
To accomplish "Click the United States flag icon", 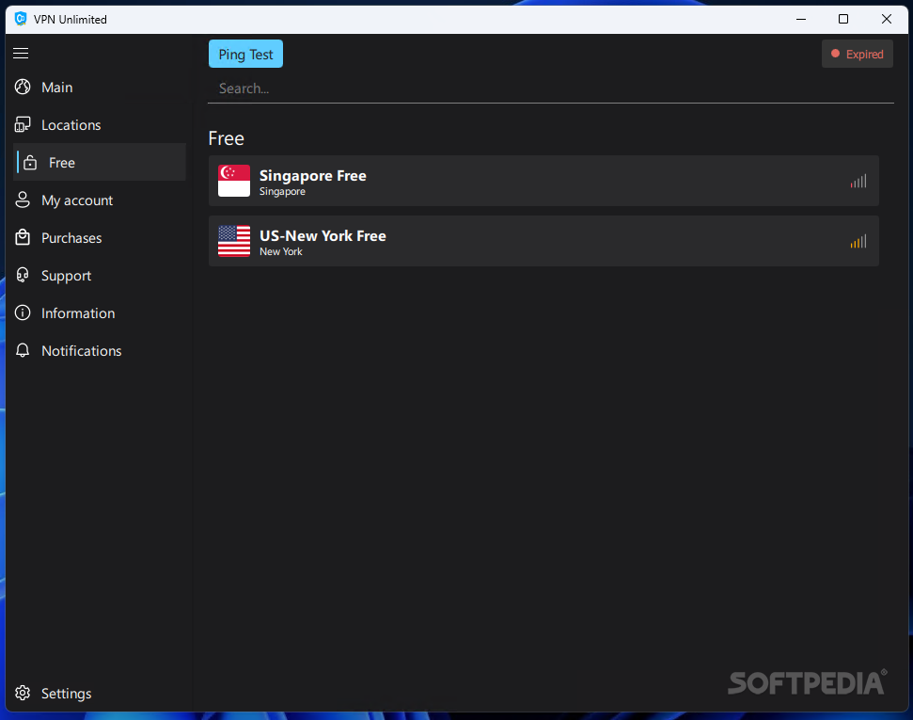I will 234,241.
